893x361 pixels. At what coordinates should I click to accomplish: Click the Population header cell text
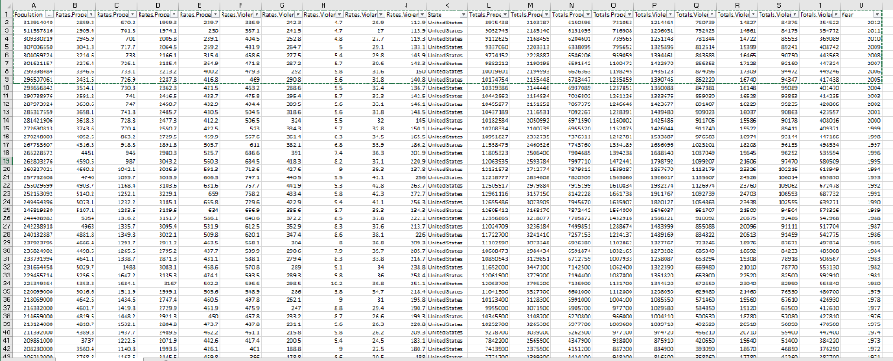coord(28,13)
